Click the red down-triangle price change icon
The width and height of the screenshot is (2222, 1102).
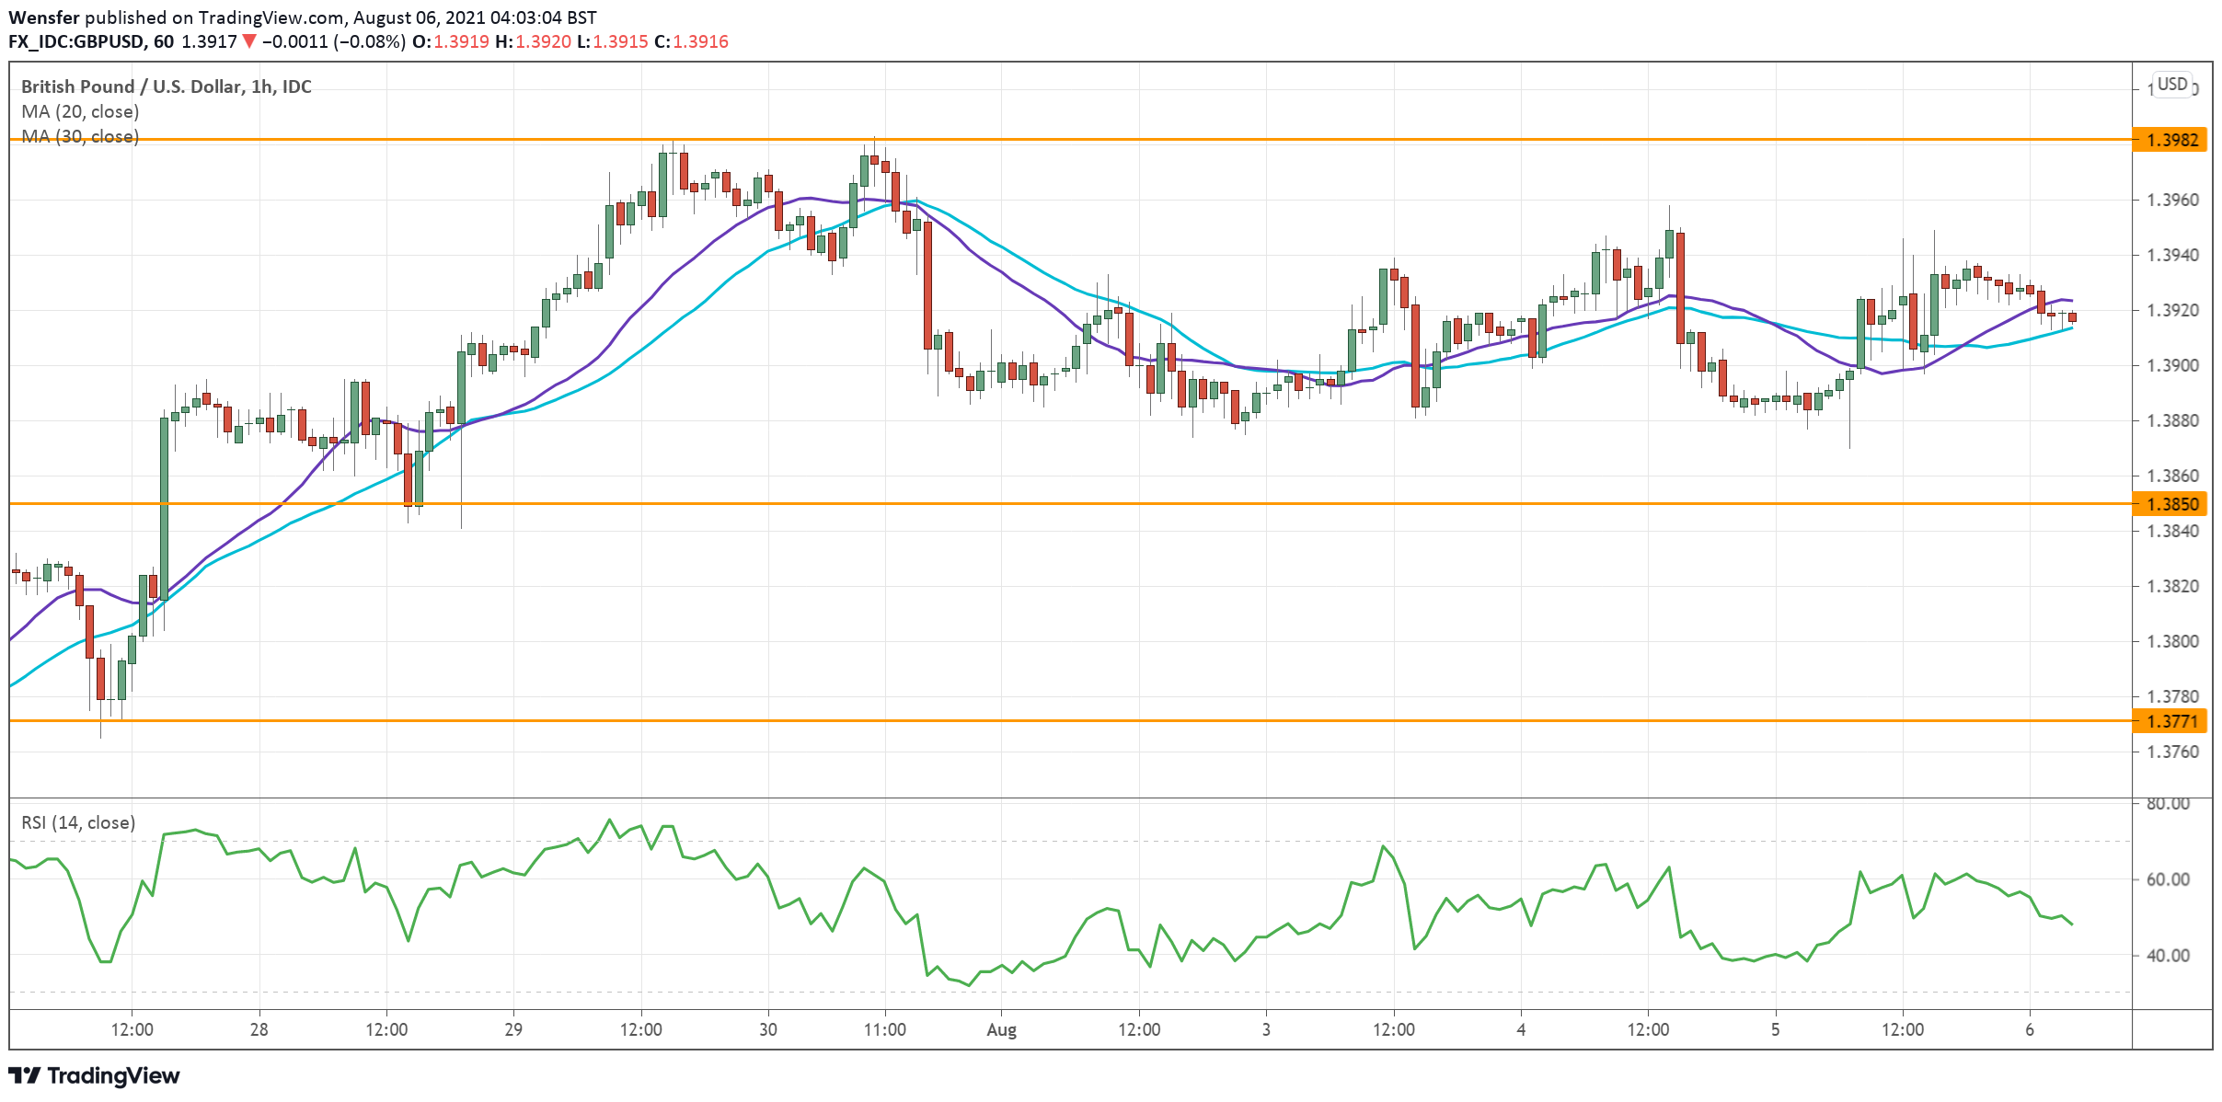click(249, 41)
